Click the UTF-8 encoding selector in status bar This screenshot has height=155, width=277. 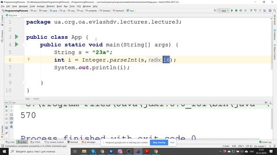[x=249, y=146]
